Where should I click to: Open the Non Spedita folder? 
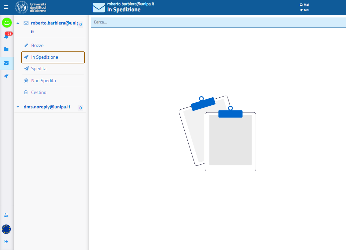pyautogui.click(x=44, y=81)
